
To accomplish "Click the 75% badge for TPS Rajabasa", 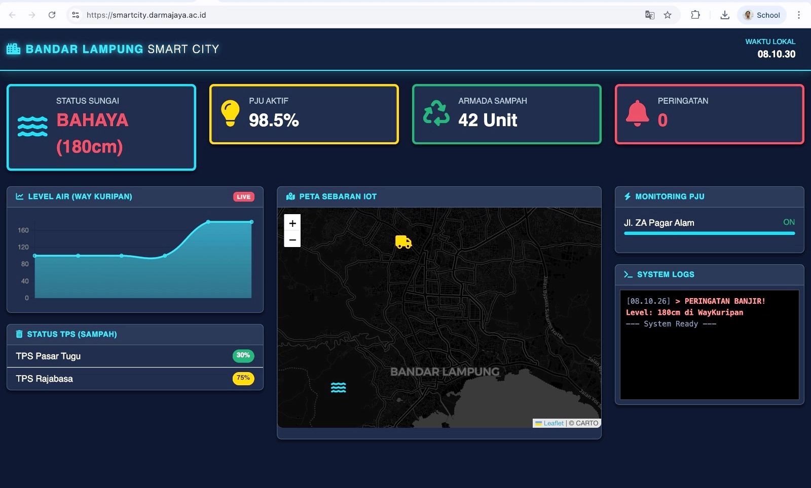I will [x=243, y=378].
